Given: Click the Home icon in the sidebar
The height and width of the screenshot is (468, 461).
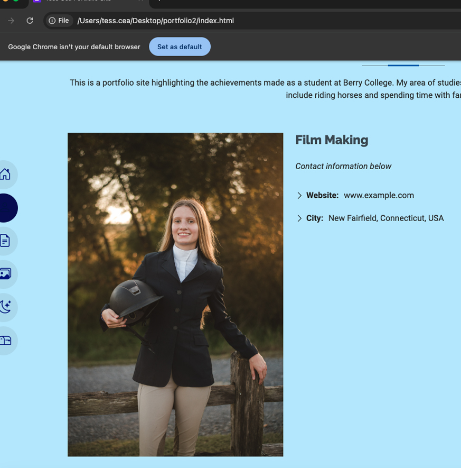Looking at the screenshot, I should point(5,175).
